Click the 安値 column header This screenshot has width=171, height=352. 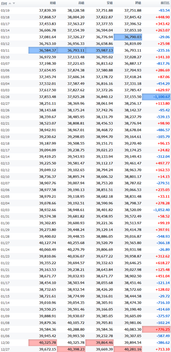[x=110, y=3]
